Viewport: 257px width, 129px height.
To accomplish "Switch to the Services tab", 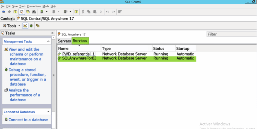I will click(x=80, y=41).
